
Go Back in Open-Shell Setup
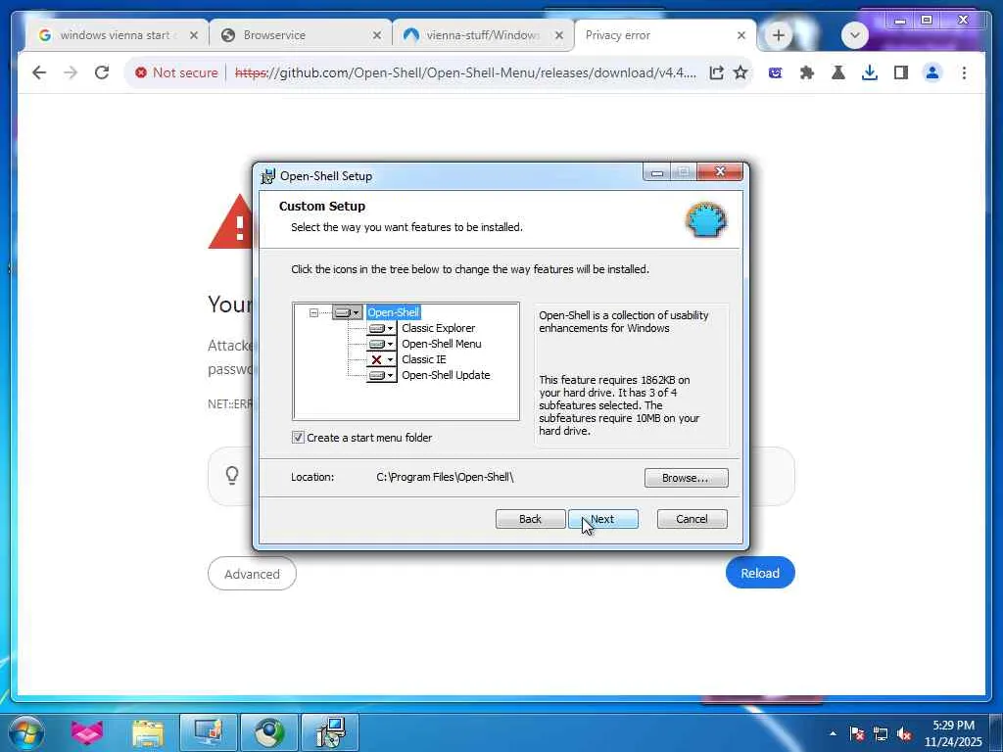tap(530, 519)
